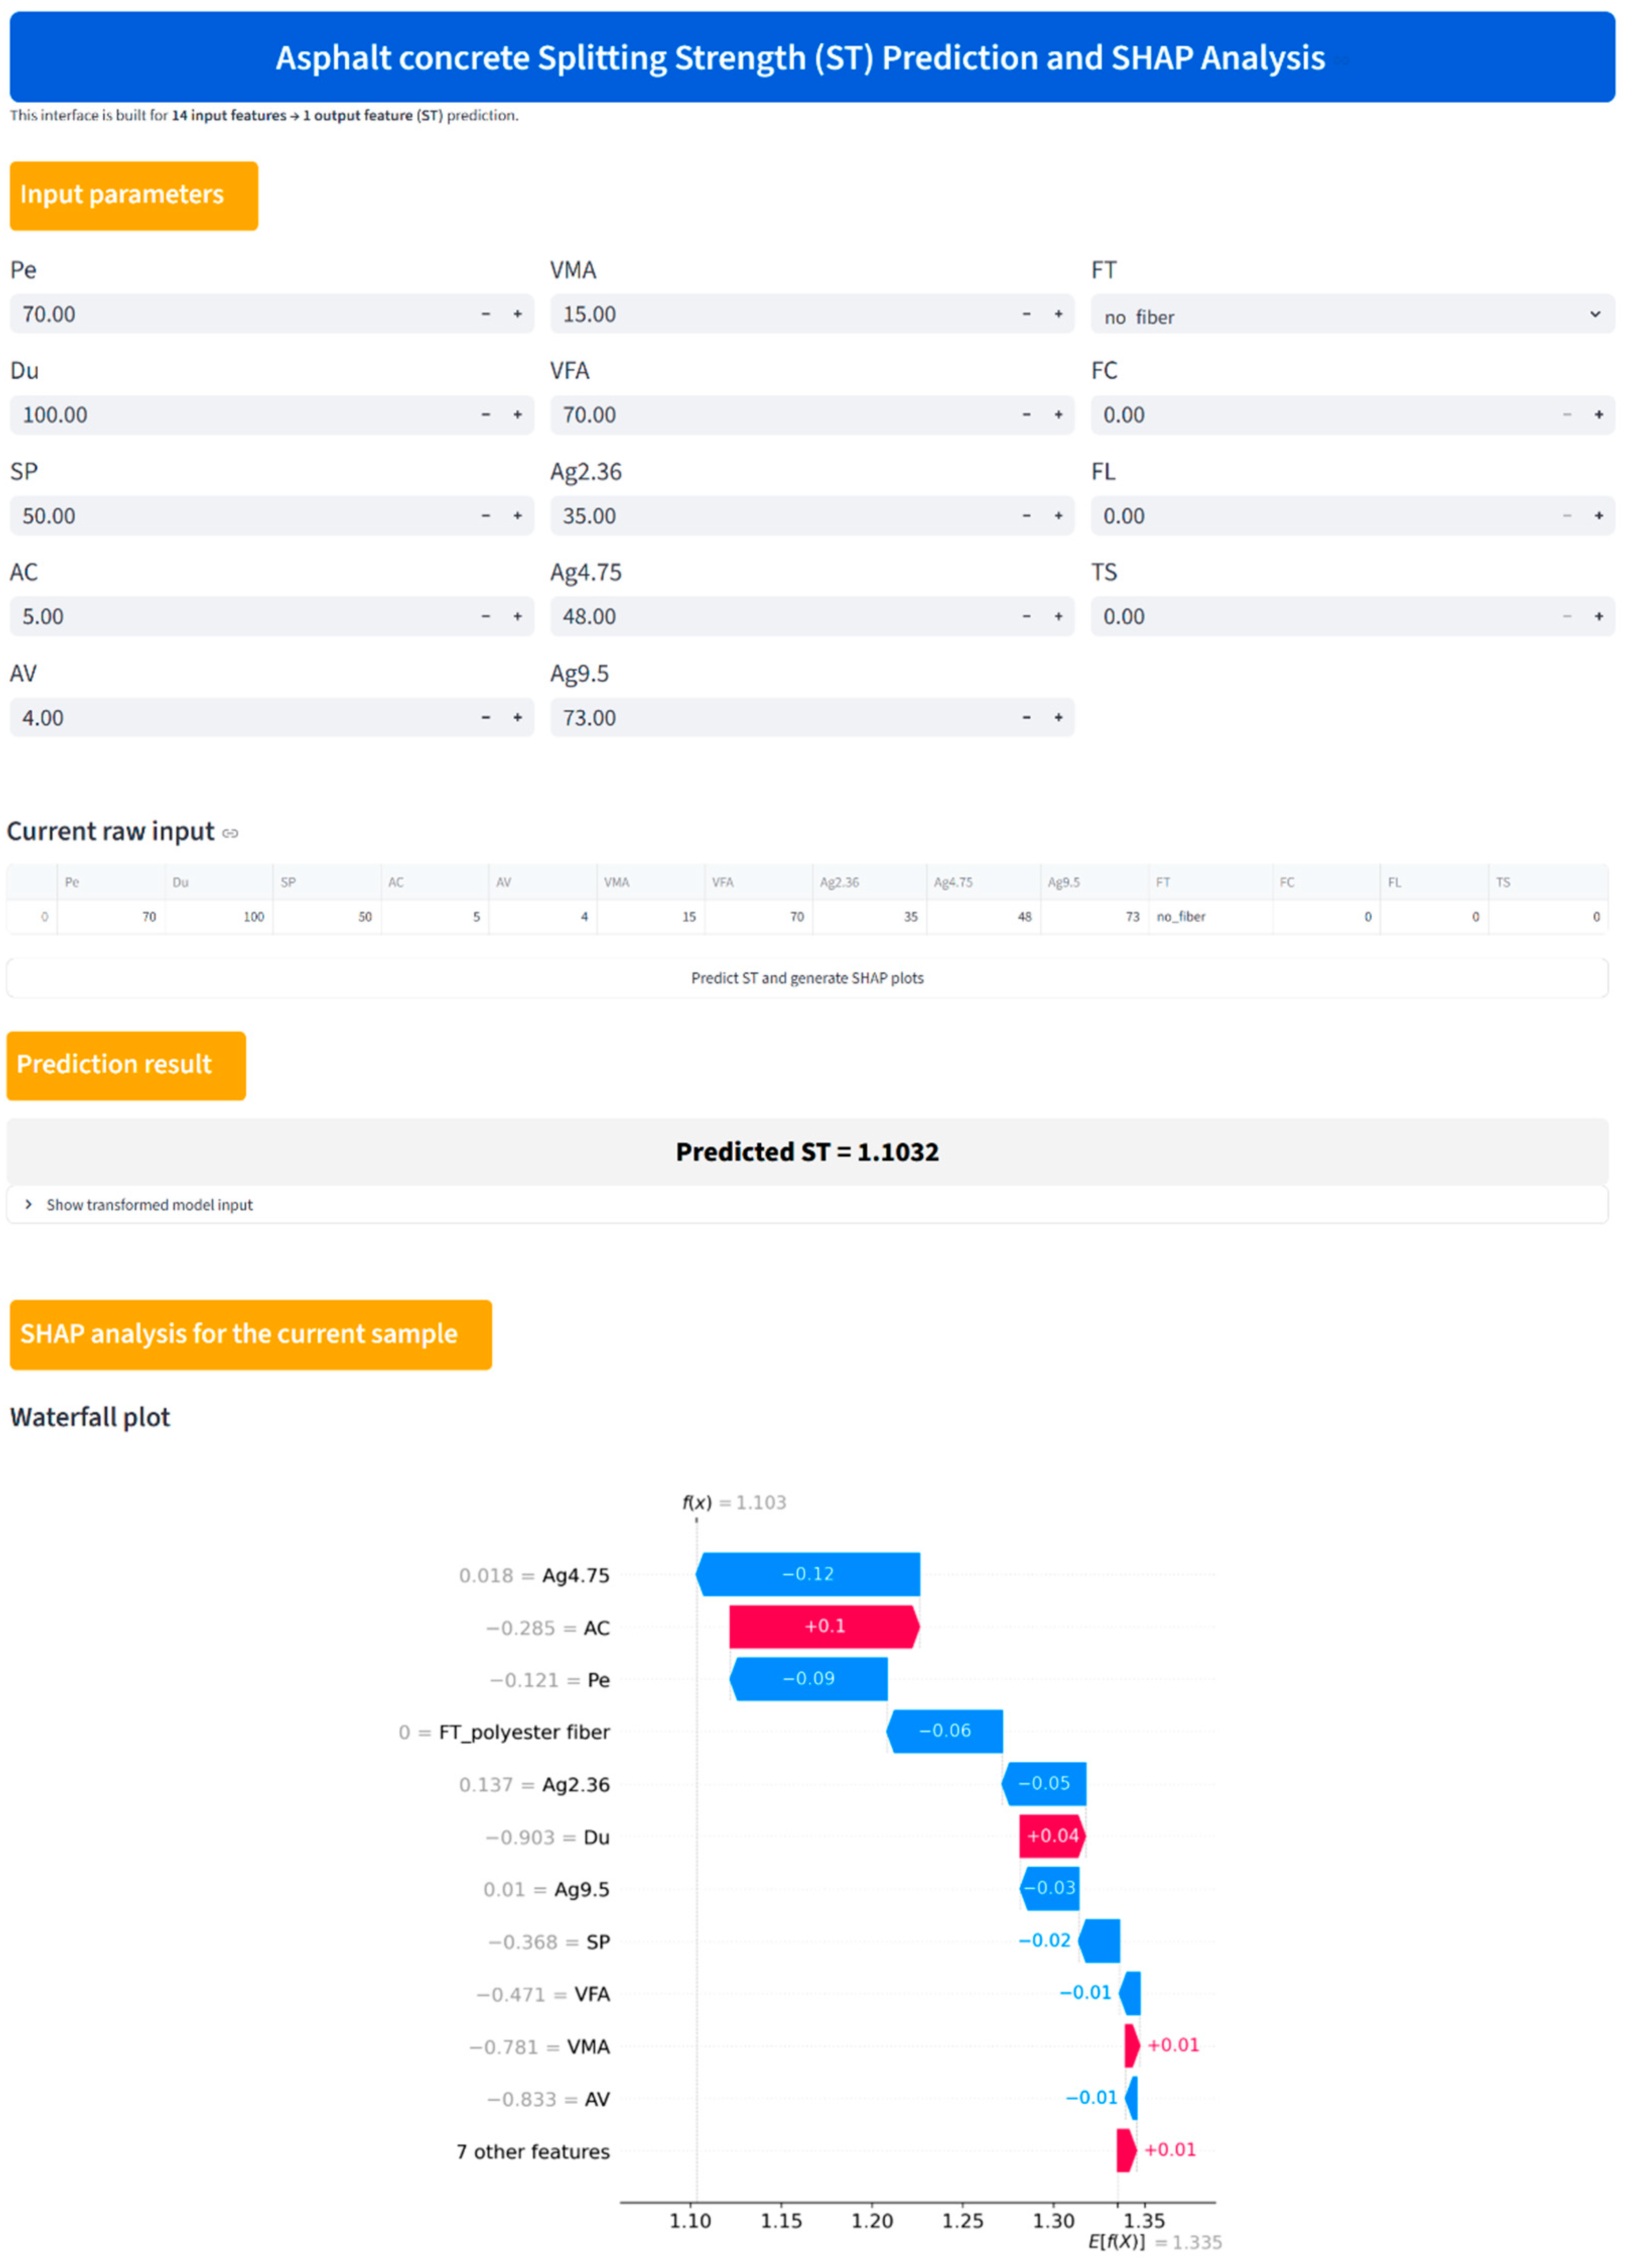
Task: Decrease VMA value with minus button
Action: pos(1026,314)
